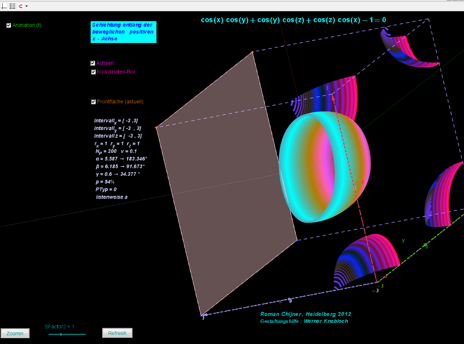Toggle the coordinate axes toolbar icon
464x344 pixels.
[x=5, y=6]
